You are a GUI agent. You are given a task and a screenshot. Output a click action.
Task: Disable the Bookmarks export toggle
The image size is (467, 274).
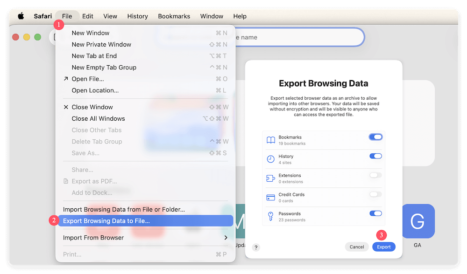(x=376, y=137)
